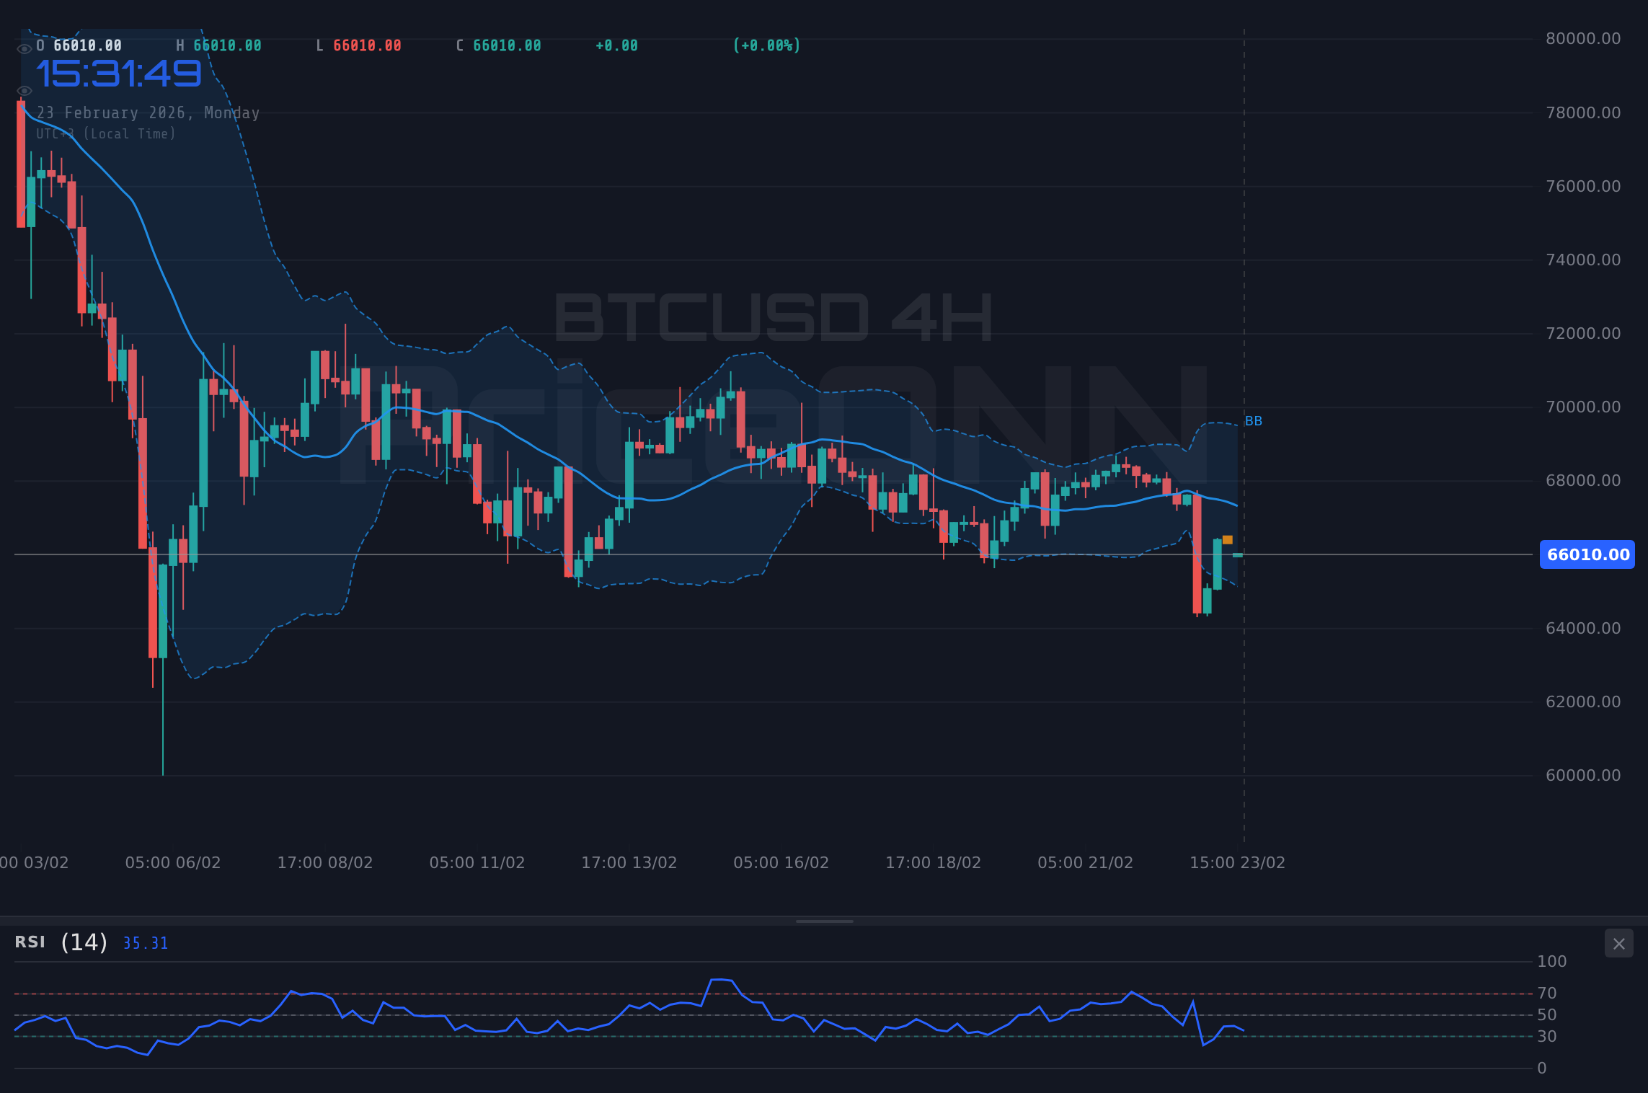
Task: Select the percentage change (+0.00%) indicator
Action: tap(767, 45)
